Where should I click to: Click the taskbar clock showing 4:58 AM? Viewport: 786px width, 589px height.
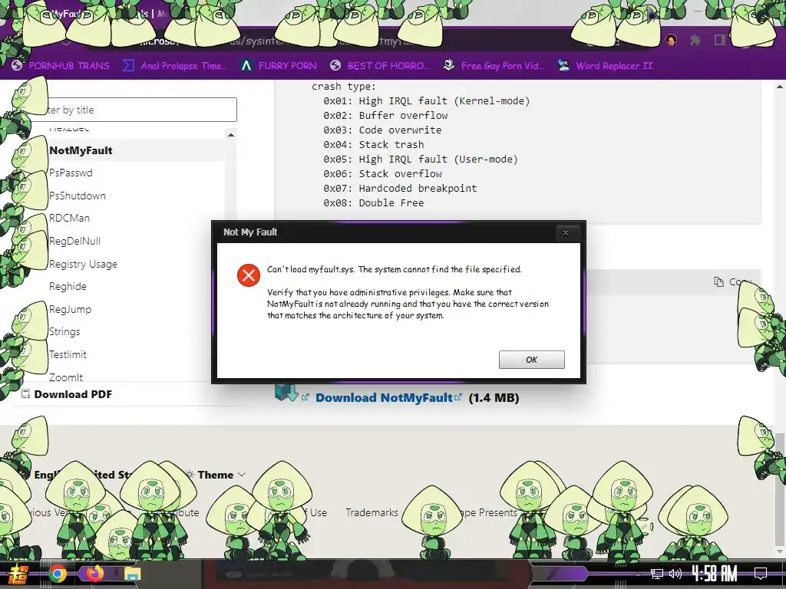715,574
